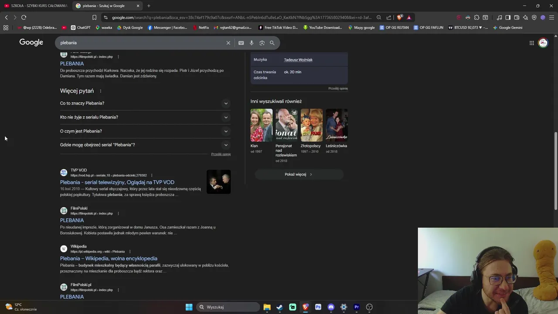Open Brave Shields lion icon
The height and width of the screenshot is (314, 558).
click(x=399, y=17)
